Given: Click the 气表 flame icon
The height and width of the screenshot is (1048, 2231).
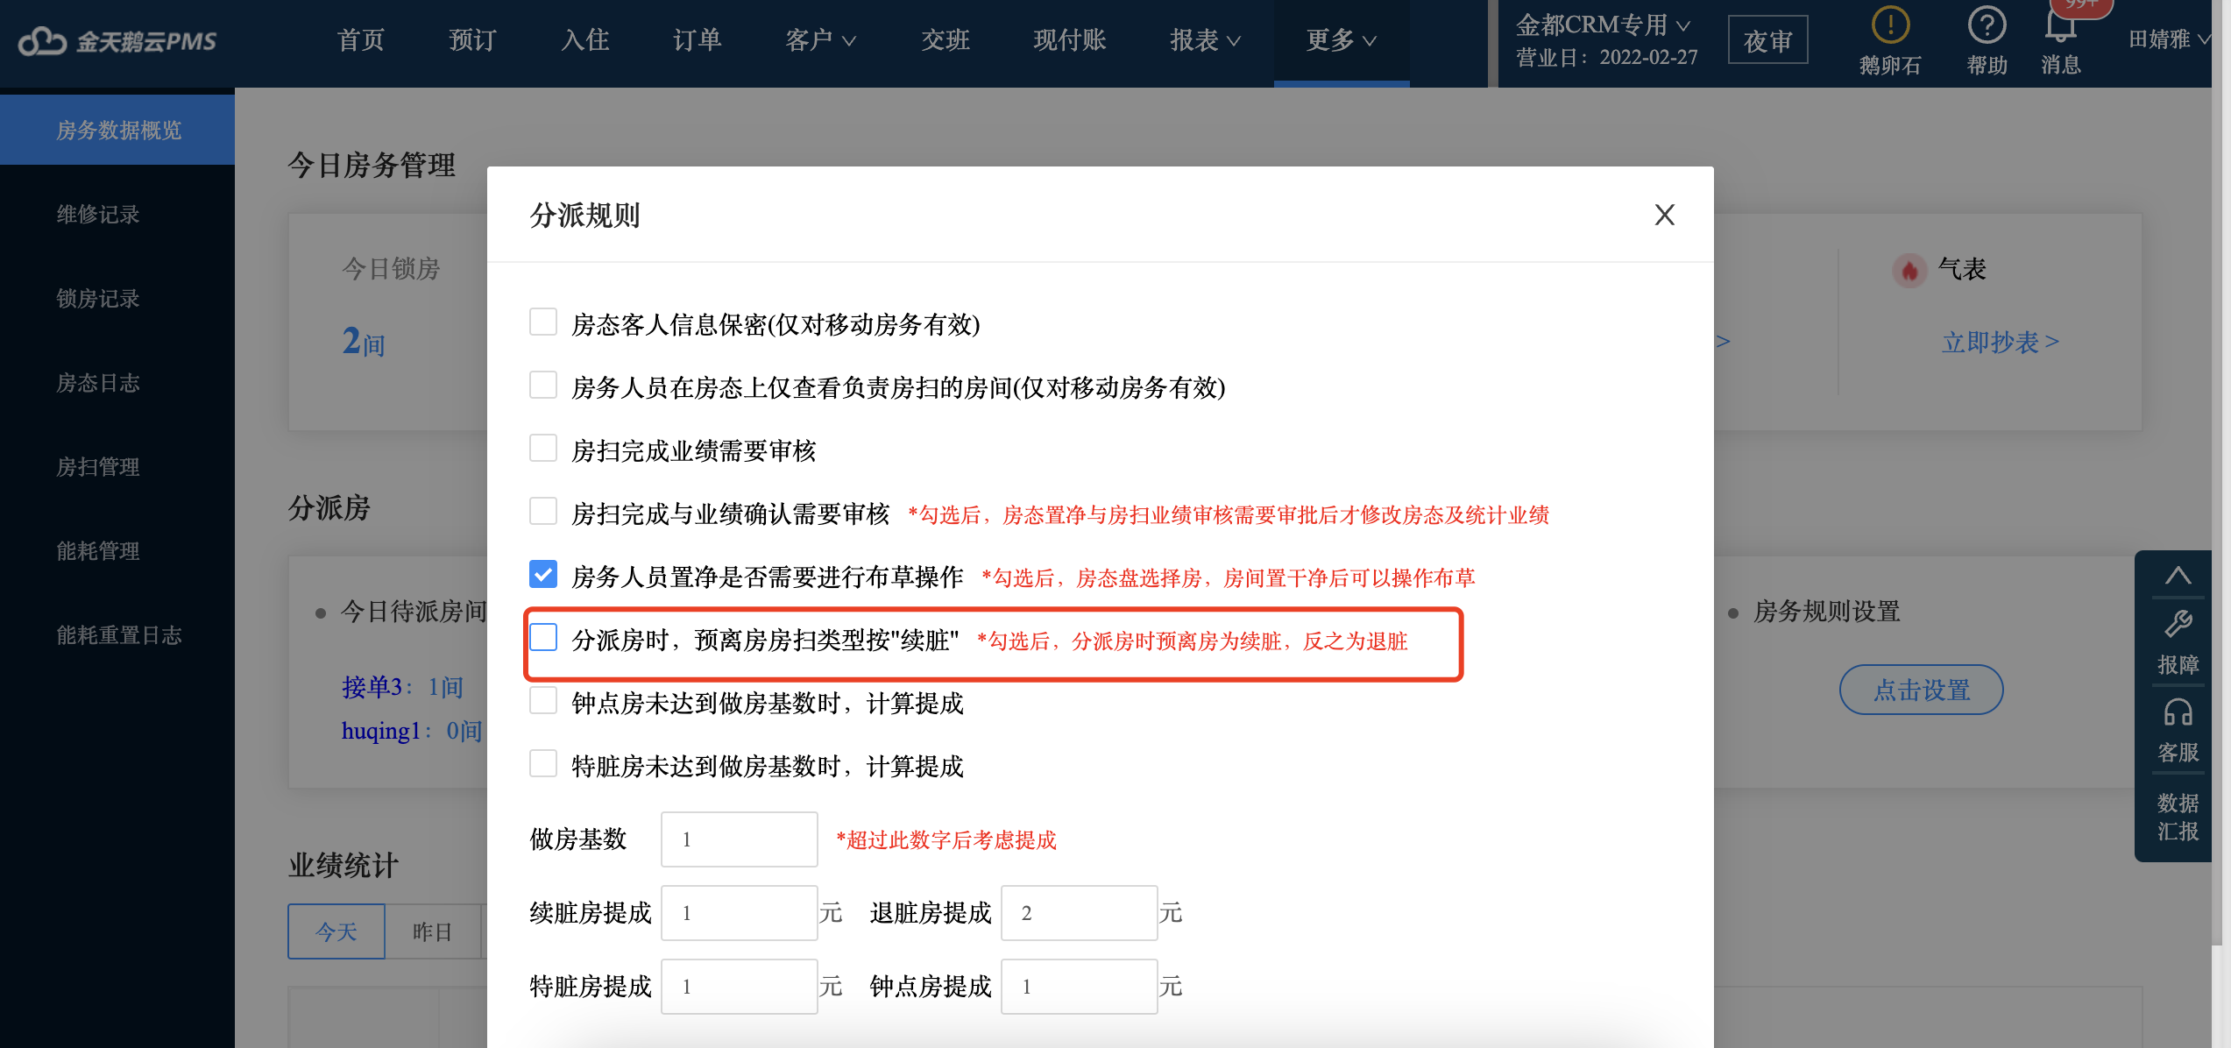Looking at the screenshot, I should (1909, 270).
